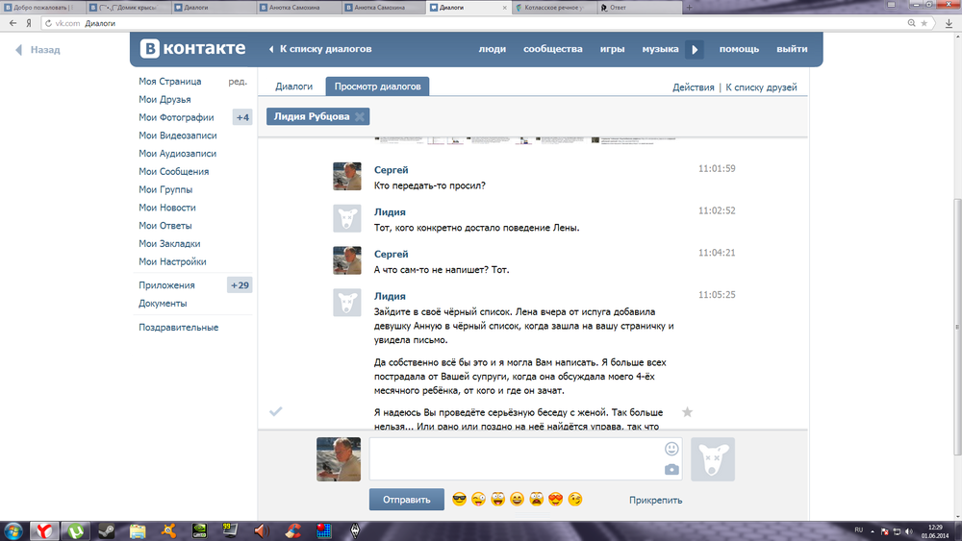Switch to the Добро пожаловать browser tab
Image resolution: width=962 pixels, height=541 pixels.
(41, 8)
